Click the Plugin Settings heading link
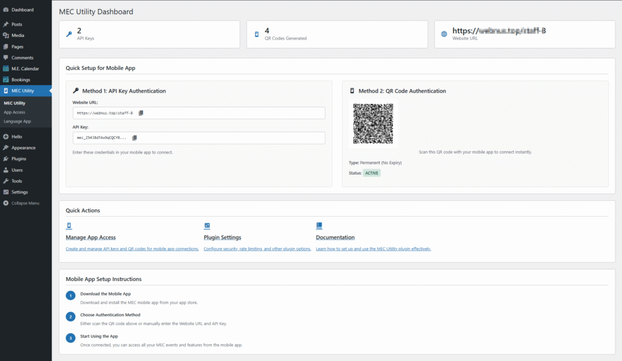This screenshot has height=361, width=622. pos(222,237)
